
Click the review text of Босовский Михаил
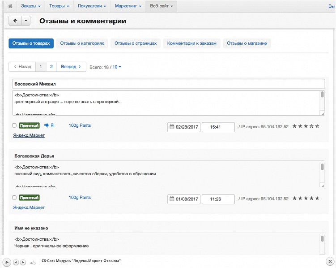tap(166, 103)
